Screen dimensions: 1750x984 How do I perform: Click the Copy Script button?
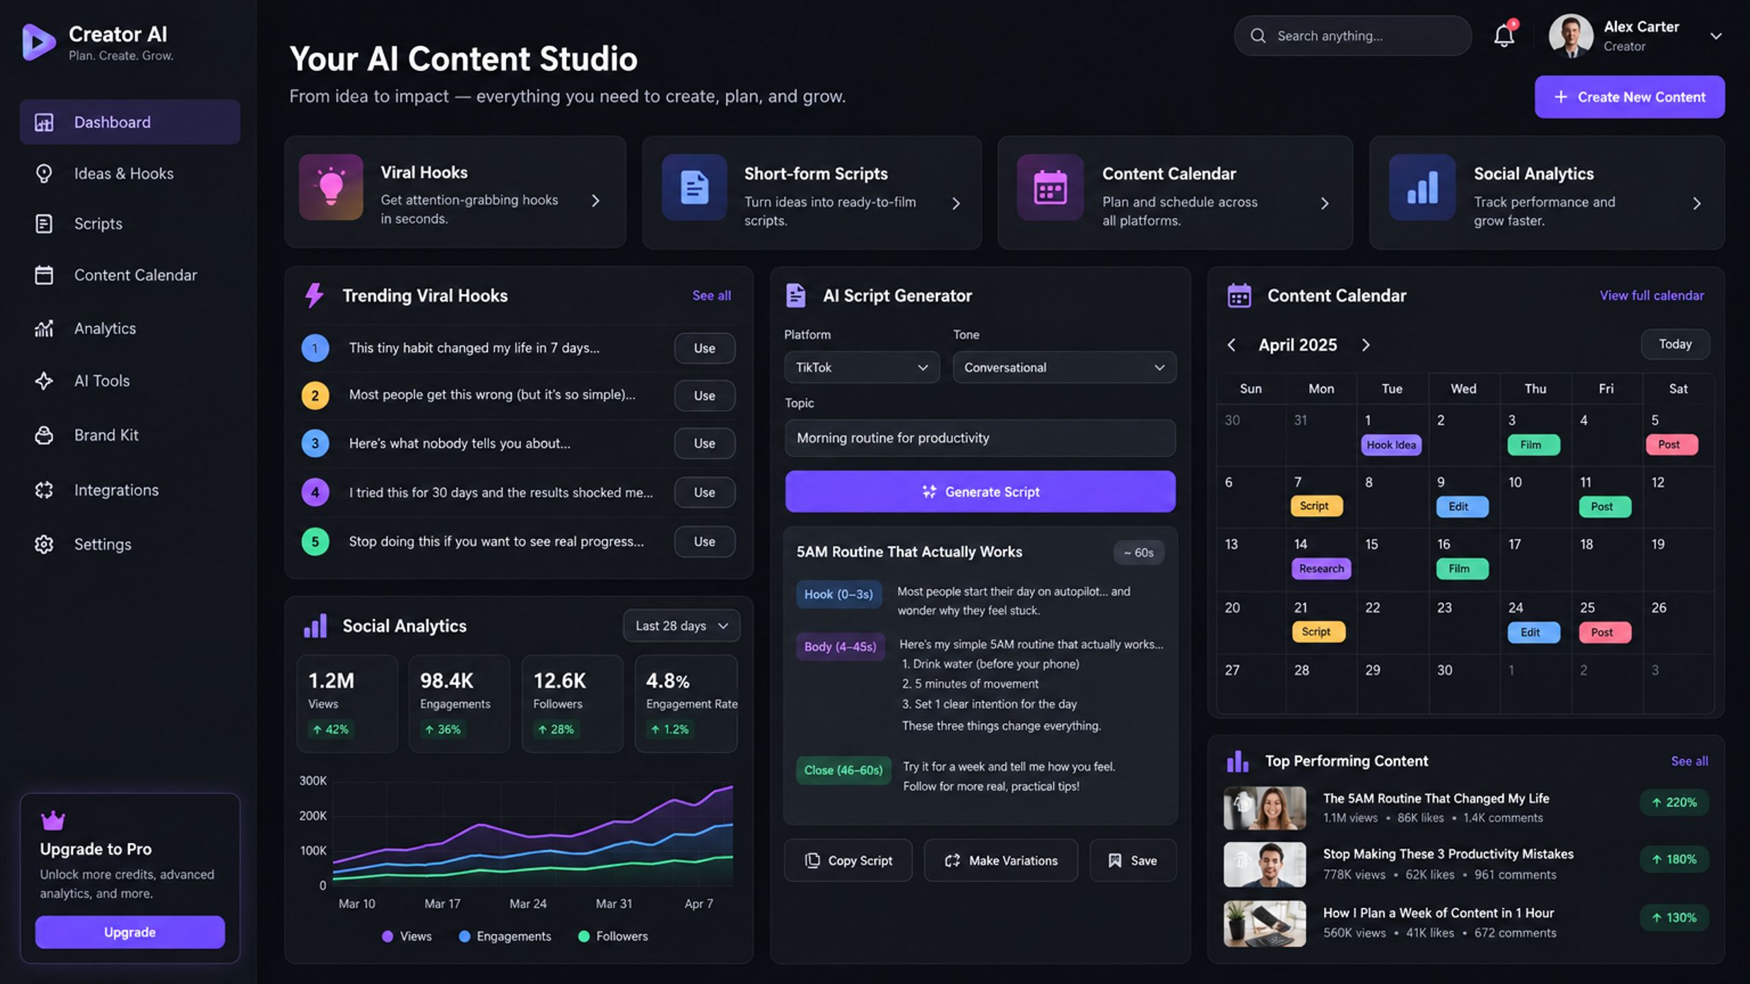pos(848,860)
